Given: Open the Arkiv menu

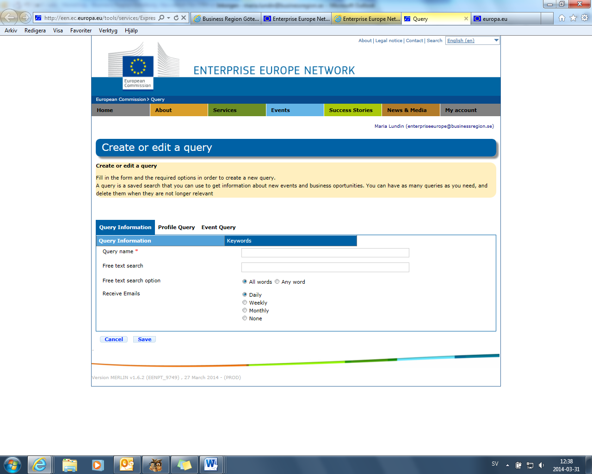Looking at the screenshot, I should [11, 31].
